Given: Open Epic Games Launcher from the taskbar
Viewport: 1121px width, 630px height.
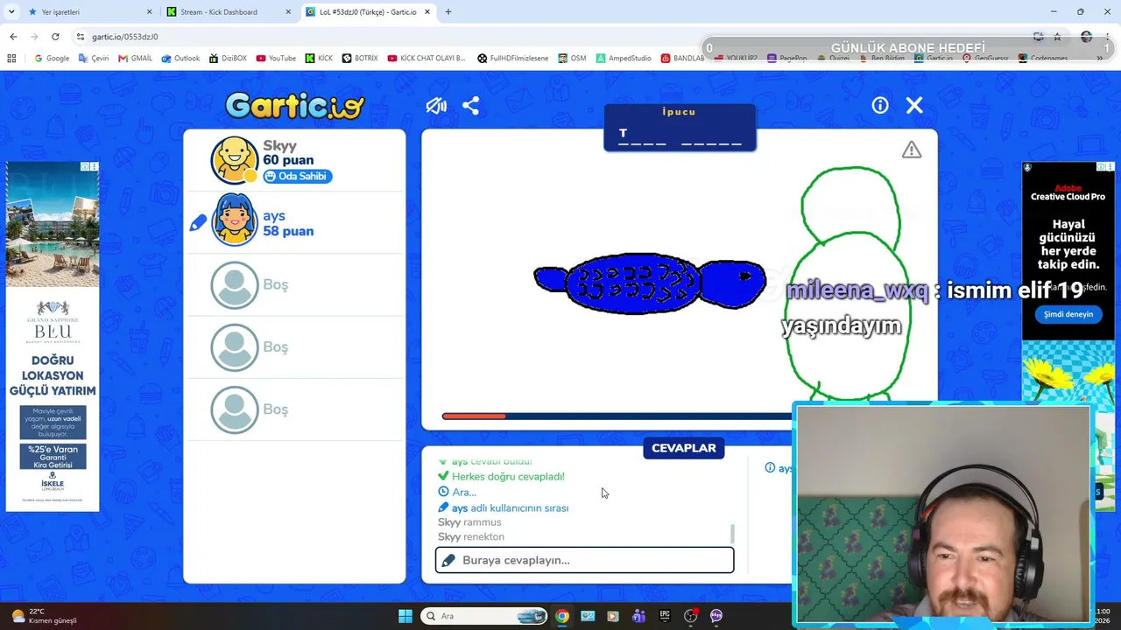Looking at the screenshot, I should (665, 616).
